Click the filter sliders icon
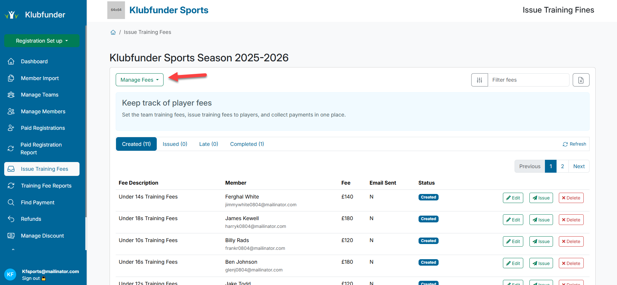 pyautogui.click(x=479, y=80)
